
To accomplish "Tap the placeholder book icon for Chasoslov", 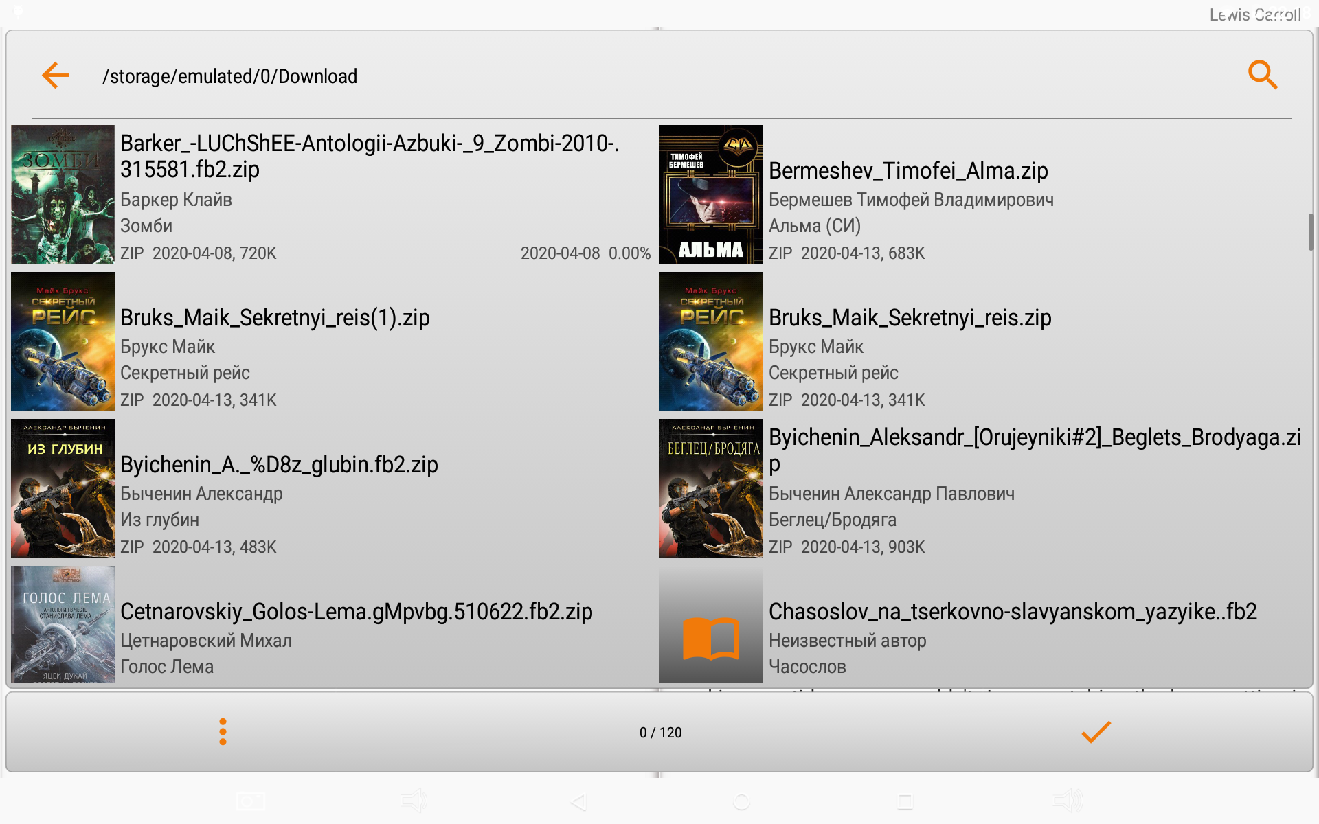I will [x=711, y=624].
